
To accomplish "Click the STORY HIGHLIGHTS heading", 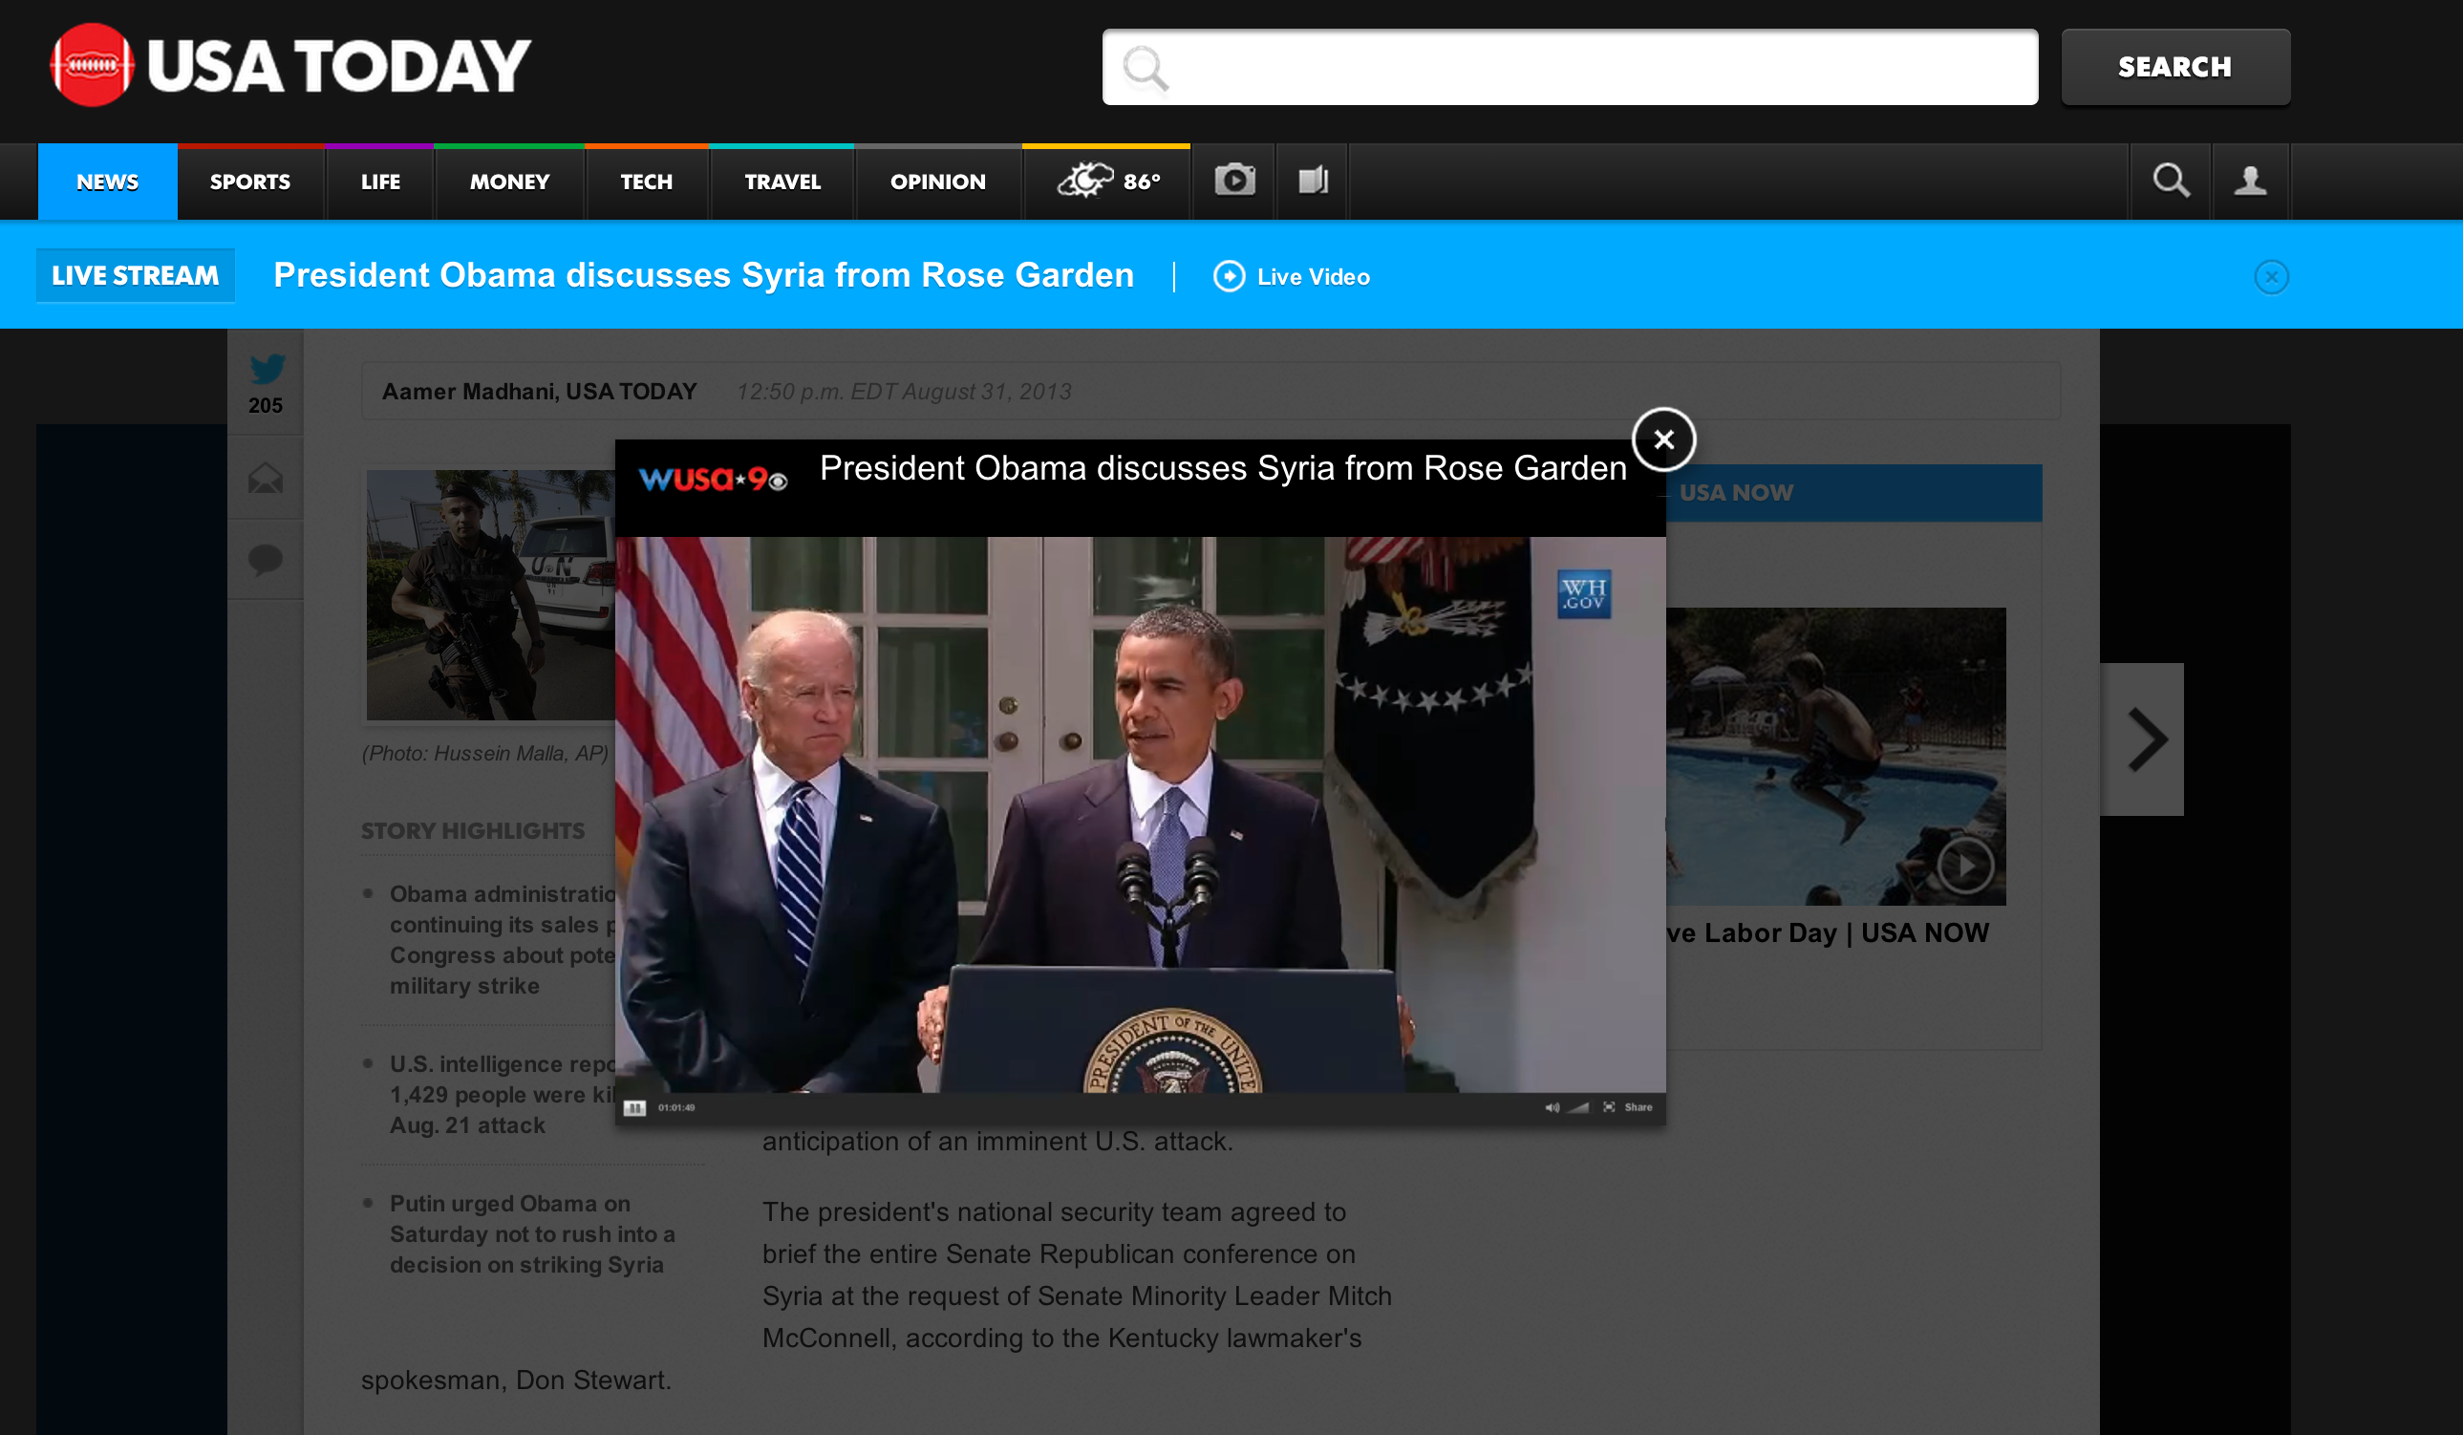I will point(473,831).
